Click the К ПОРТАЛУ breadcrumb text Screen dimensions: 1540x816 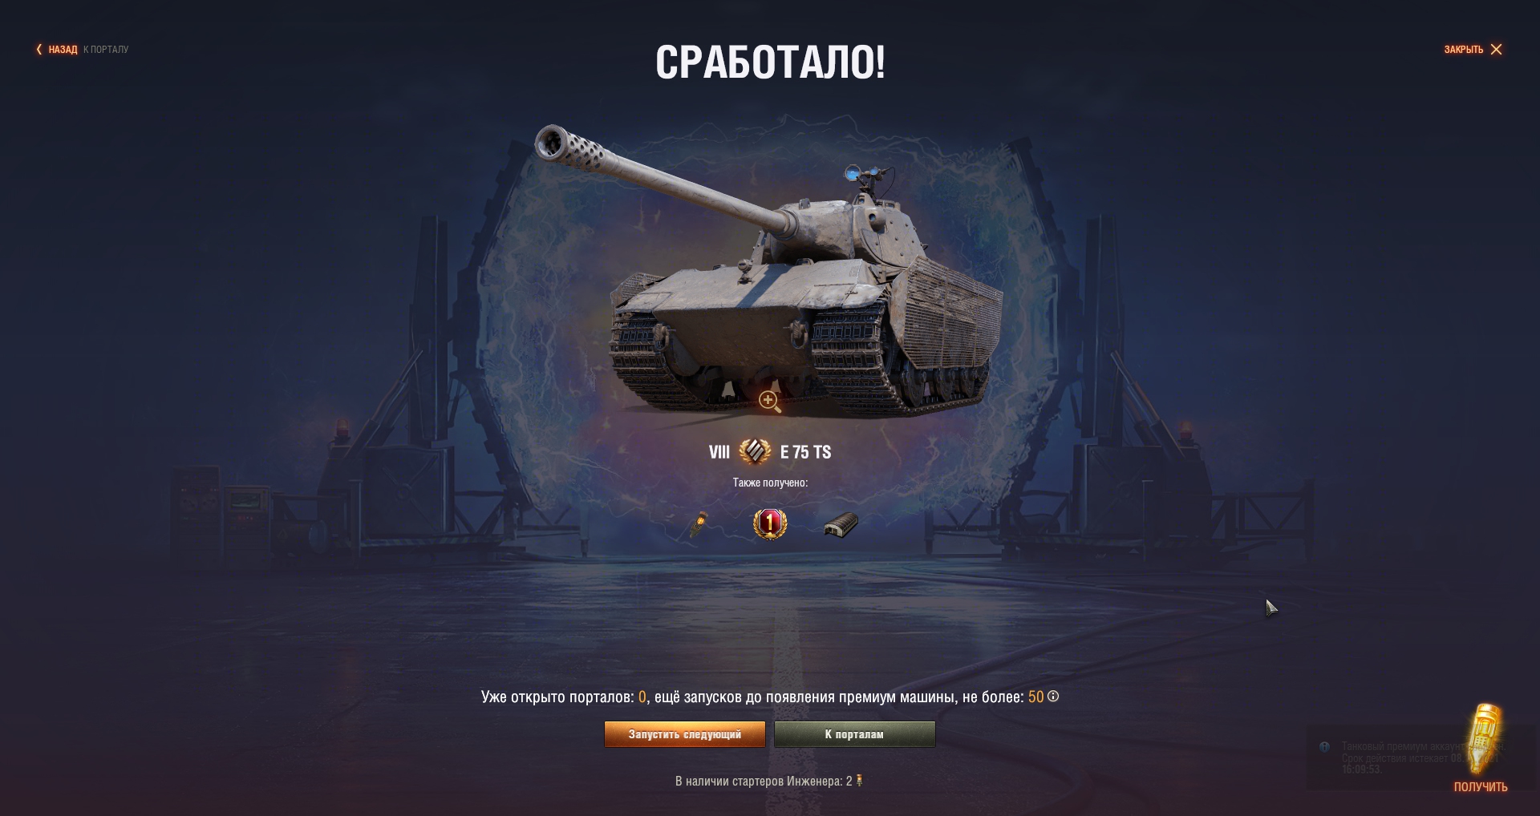click(x=106, y=49)
